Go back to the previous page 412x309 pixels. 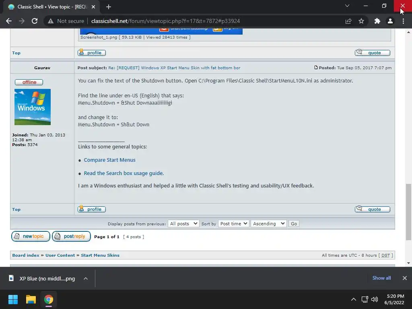9,21
